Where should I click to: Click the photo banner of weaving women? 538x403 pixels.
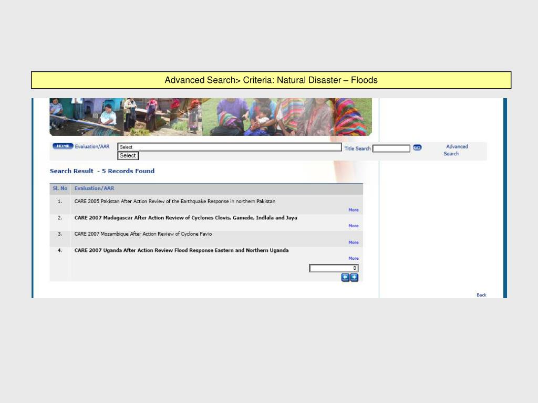click(211, 117)
